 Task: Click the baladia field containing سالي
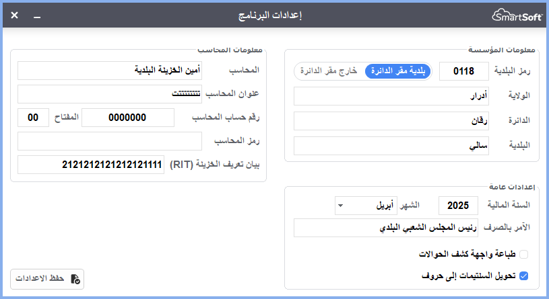391,146
